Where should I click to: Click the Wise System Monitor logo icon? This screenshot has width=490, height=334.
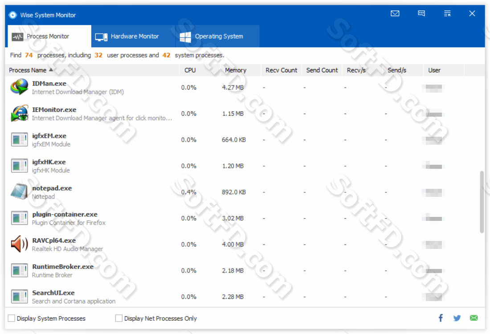(13, 15)
